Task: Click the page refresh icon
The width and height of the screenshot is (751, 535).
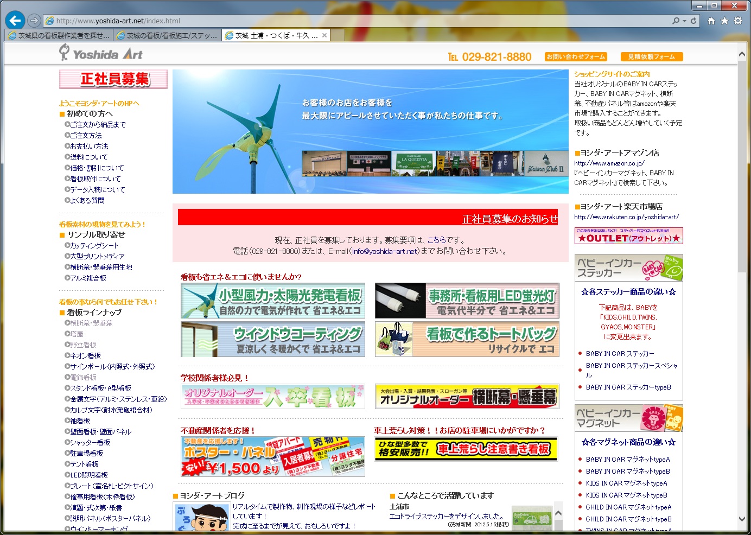Action: click(693, 21)
